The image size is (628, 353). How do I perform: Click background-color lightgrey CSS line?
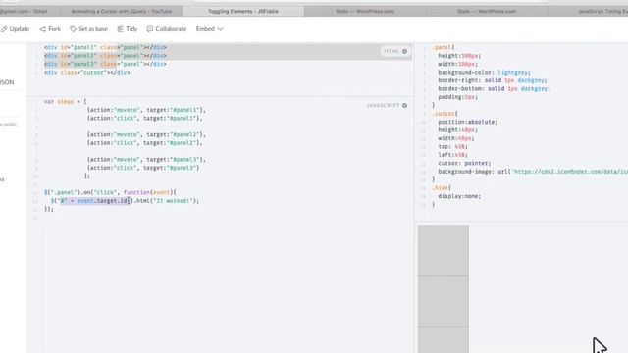point(484,73)
